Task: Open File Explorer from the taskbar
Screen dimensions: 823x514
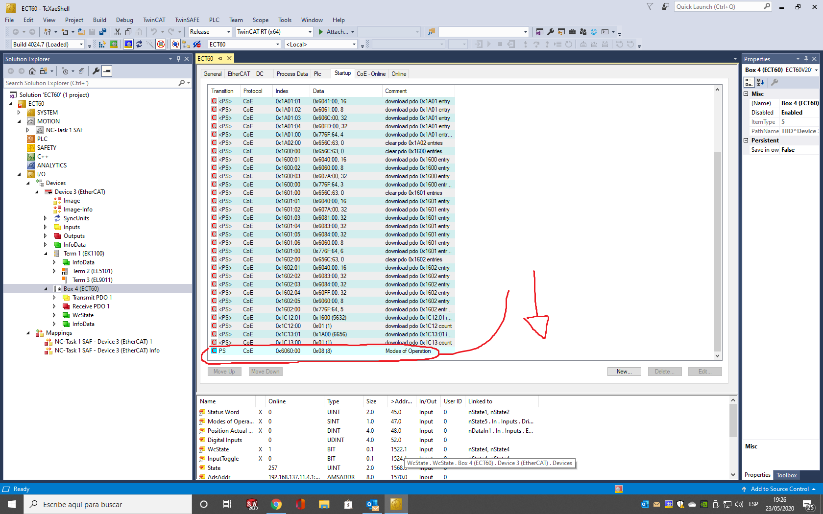Action: tap(324, 504)
